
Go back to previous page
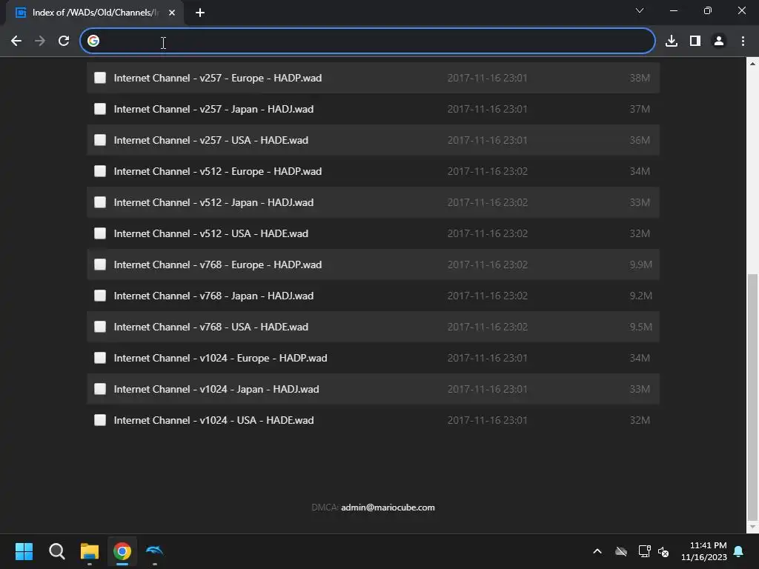point(16,41)
